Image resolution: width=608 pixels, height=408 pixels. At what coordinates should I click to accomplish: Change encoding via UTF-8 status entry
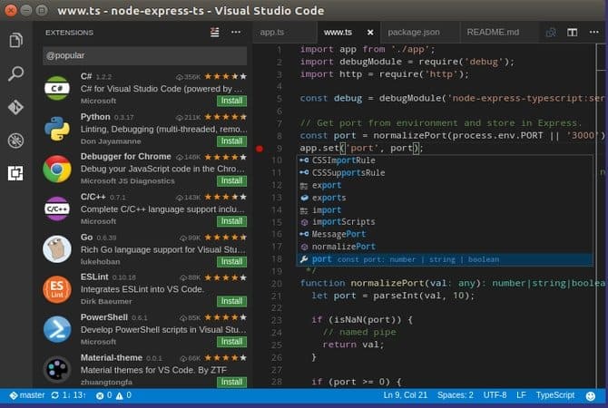[495, 394]
